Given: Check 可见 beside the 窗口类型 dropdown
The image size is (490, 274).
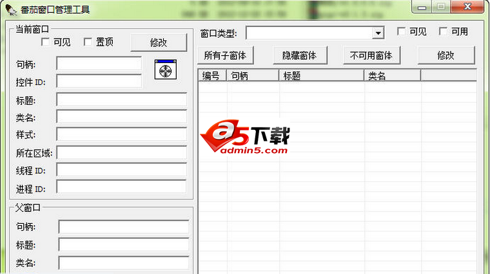Looking at the screenshot, I should click(401, 31).
